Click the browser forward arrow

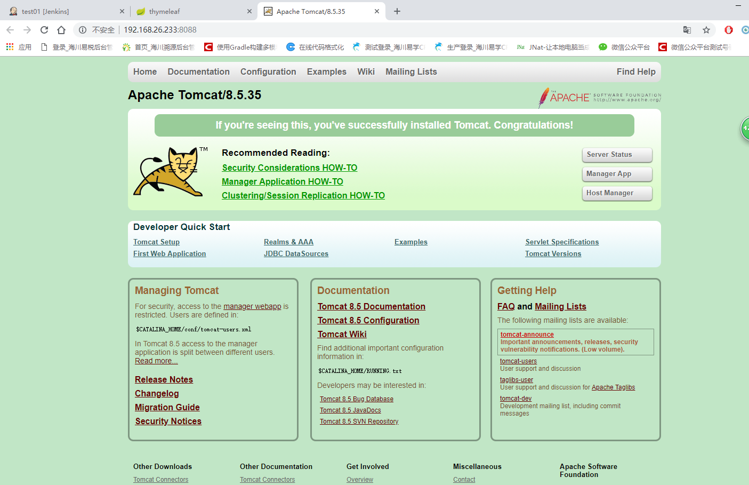pyautogui.click(x=27, y=30)
